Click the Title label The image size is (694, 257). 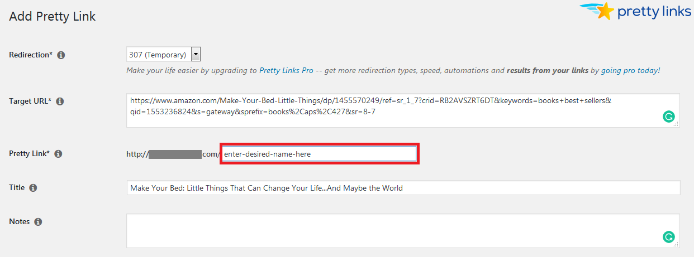[17, 188]
